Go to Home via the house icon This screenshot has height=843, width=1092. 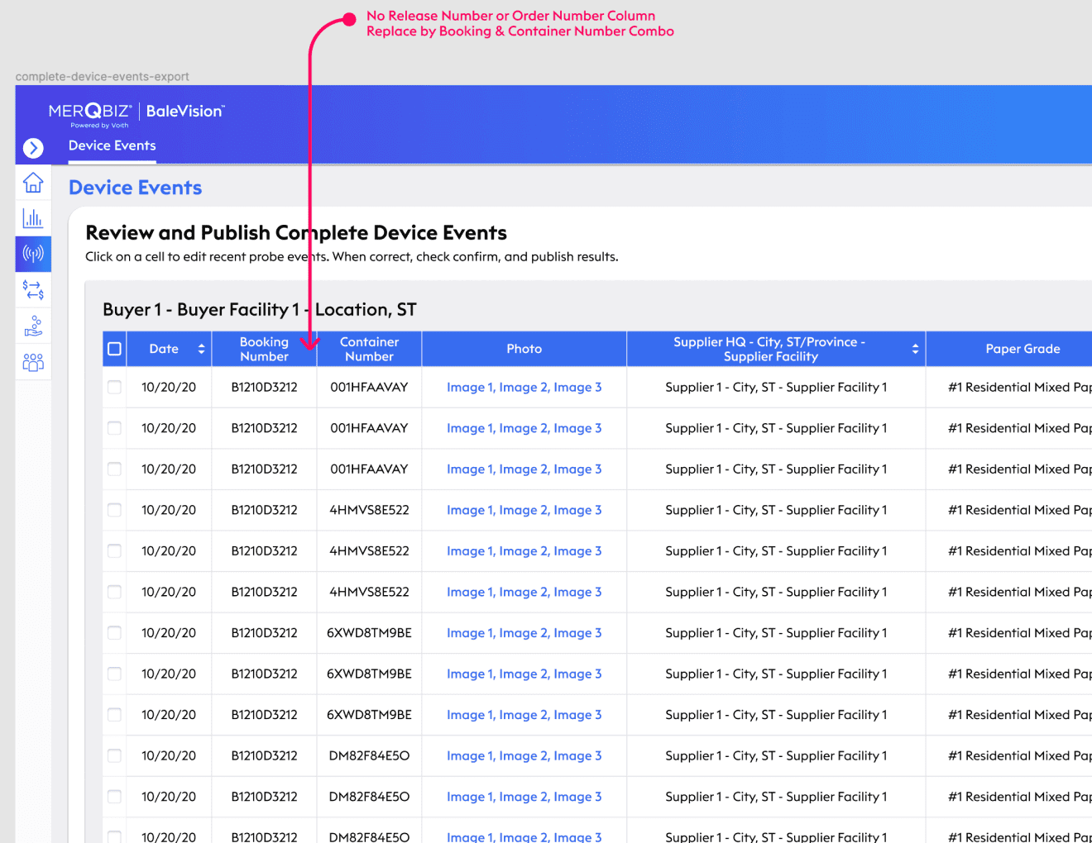[33, 183]
